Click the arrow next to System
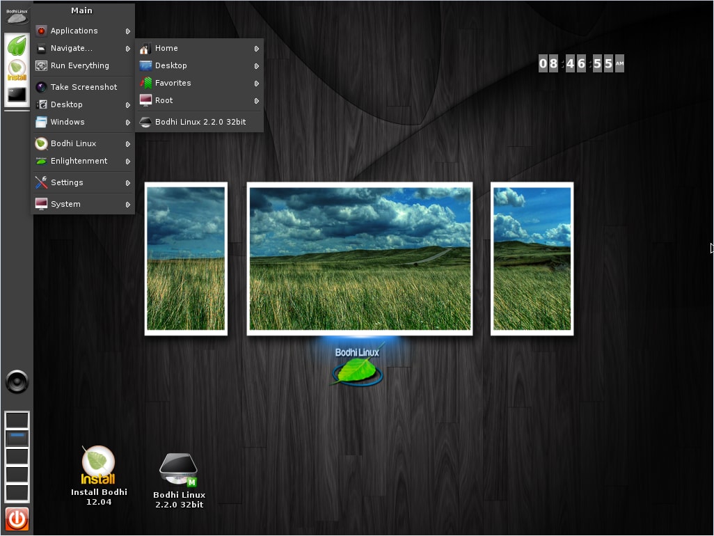714x536 pixels. 128,205
